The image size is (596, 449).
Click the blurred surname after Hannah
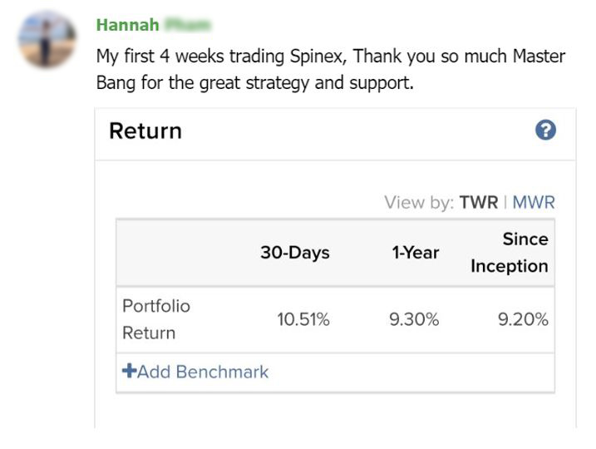[x=187, y=25]
